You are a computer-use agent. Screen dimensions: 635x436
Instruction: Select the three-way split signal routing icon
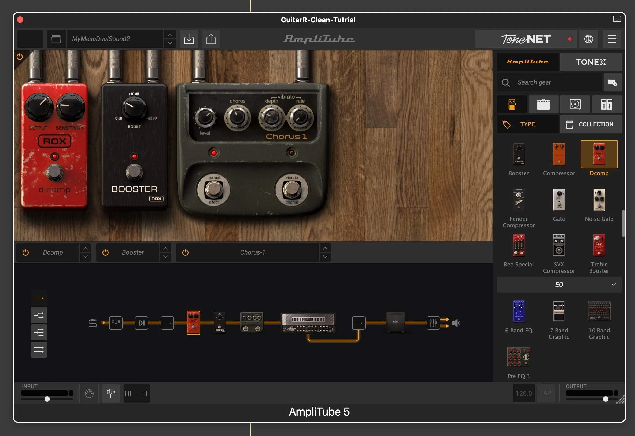click(39, 333)
